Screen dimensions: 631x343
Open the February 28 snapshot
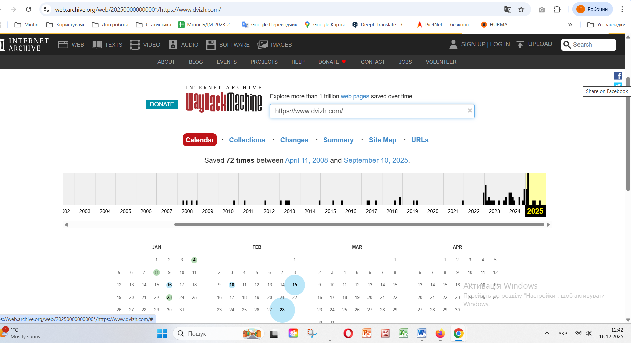[282, 310]
